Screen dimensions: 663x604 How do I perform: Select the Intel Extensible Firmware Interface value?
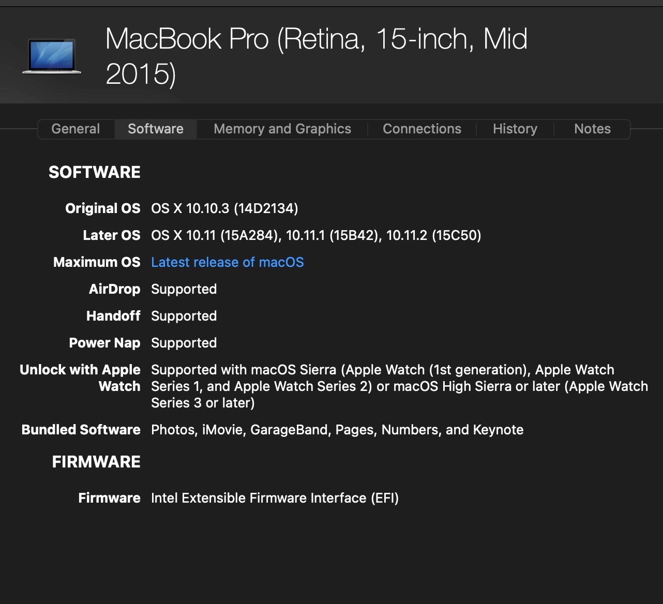[275, 498]
